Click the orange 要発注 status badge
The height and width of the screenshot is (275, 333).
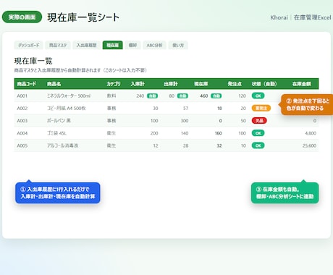261,108
